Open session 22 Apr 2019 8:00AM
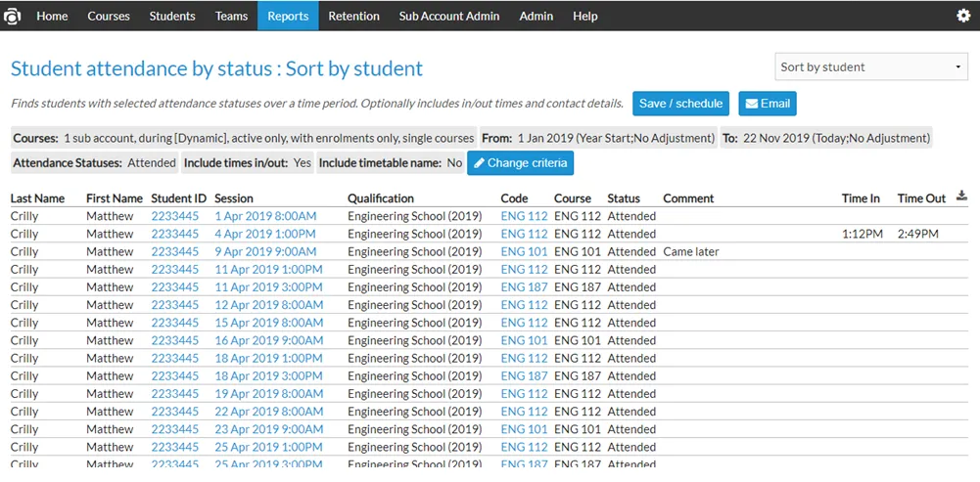Screen dimensions: 980x482 pyautogui.click(x=269, y=412)
